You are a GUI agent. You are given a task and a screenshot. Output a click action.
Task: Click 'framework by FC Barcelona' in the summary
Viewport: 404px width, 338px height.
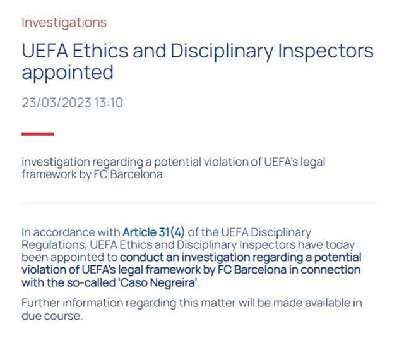(92, 174)
